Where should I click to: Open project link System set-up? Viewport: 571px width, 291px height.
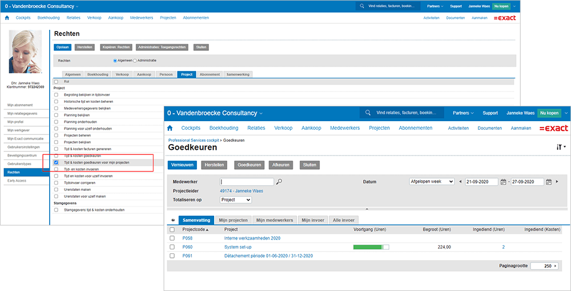[238, 247]
